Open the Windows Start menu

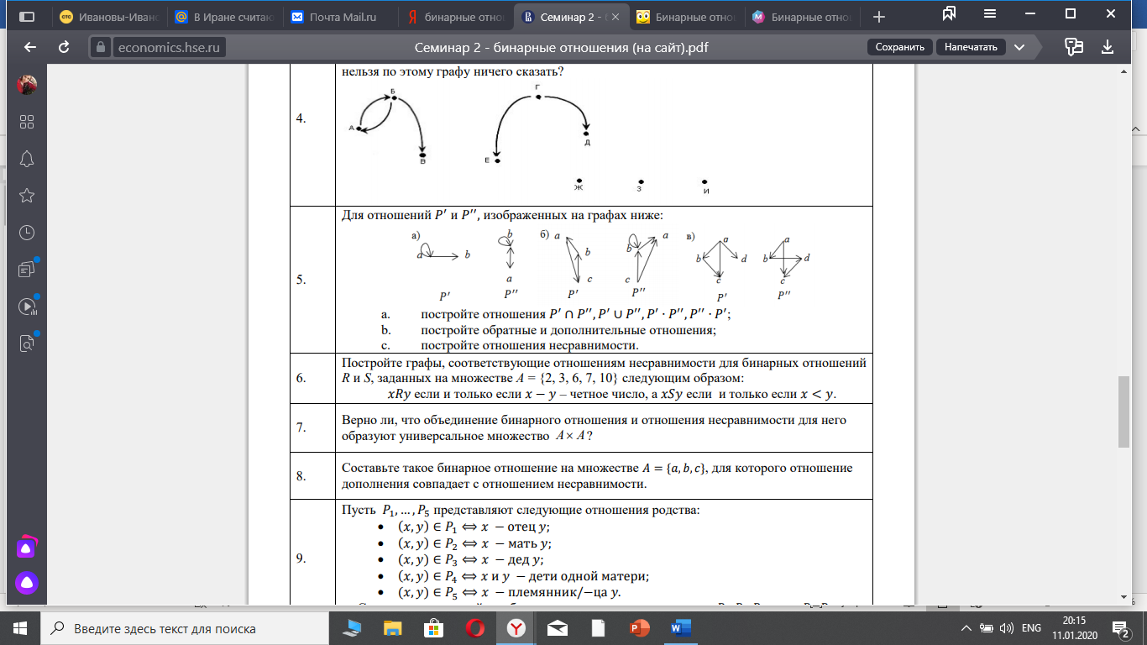[x=20, y=628]
